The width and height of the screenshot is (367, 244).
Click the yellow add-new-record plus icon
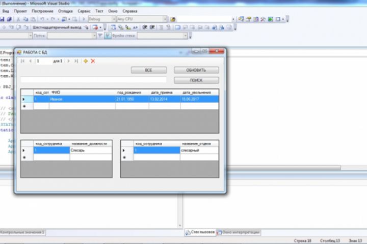[86, 61]
